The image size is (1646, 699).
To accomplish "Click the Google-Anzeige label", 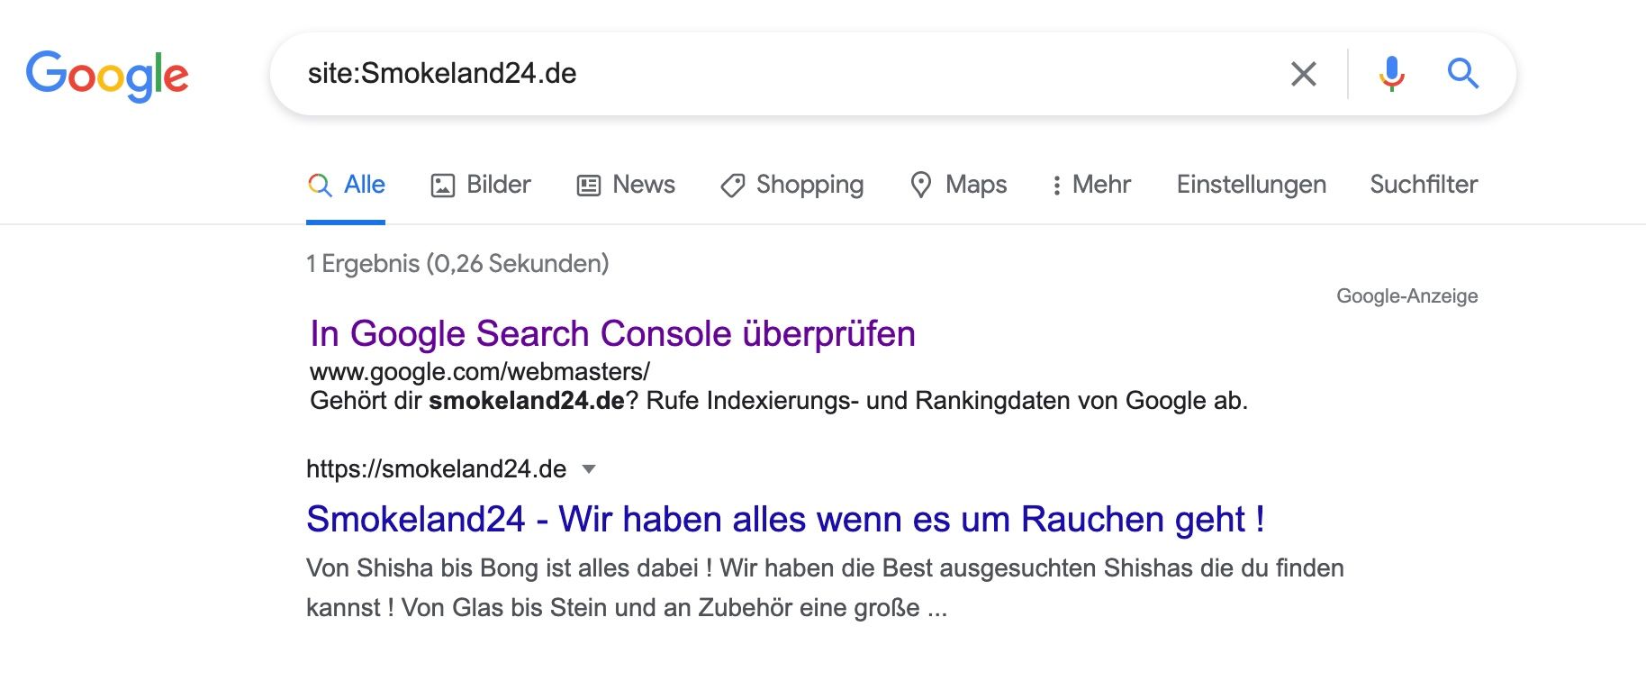I will 1406,296.
